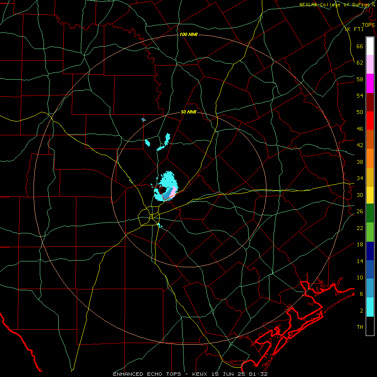The image size is (377, 377).
Task: Click the legend value 38
Action: 360,162
